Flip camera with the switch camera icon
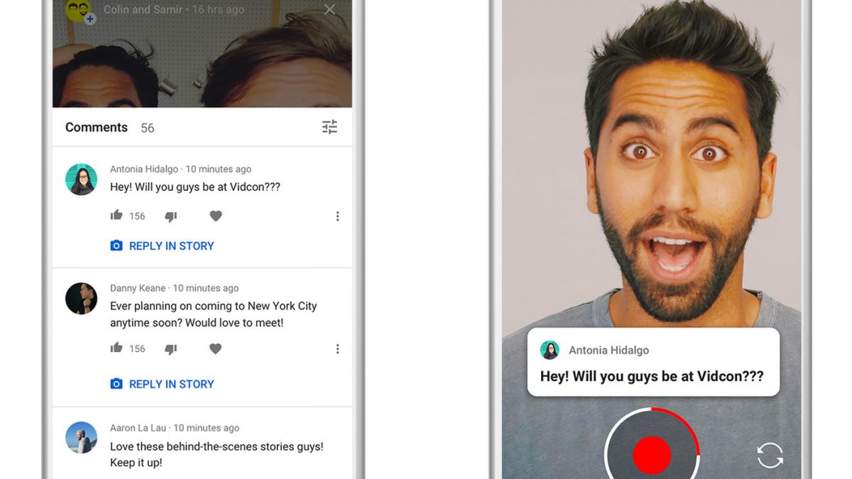Screen dimensions: 852x479 tap(770, 455)
